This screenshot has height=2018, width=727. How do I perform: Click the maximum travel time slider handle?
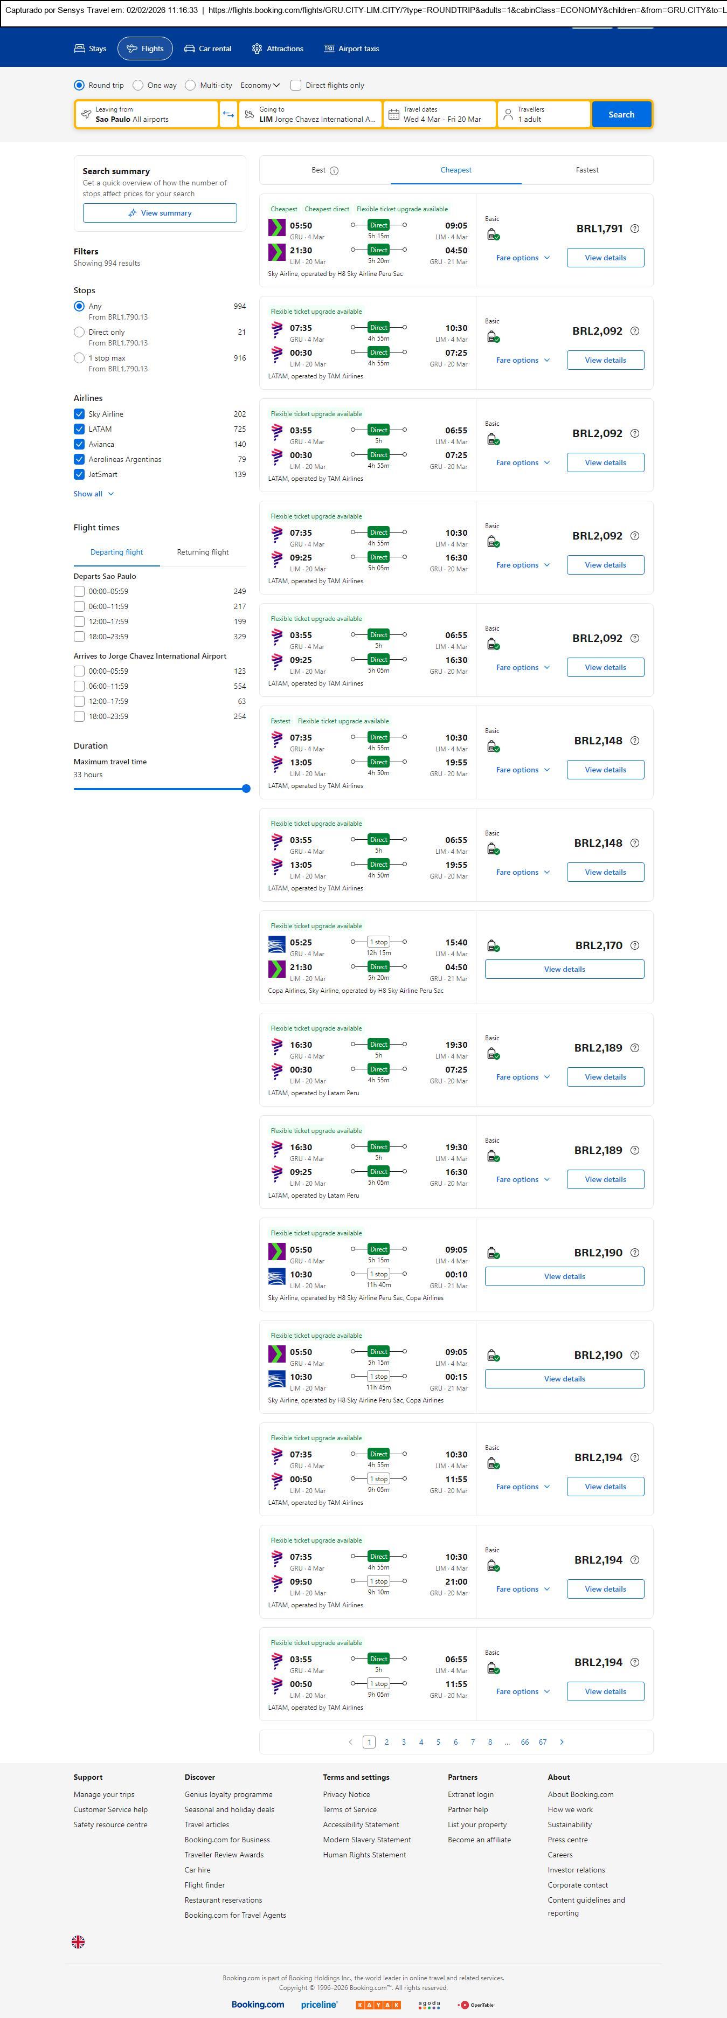point(246,789)
